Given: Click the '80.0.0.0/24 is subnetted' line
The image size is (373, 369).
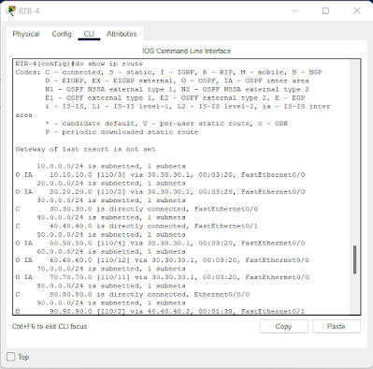Looking at the screenshot, I should (x=111, y=286).
